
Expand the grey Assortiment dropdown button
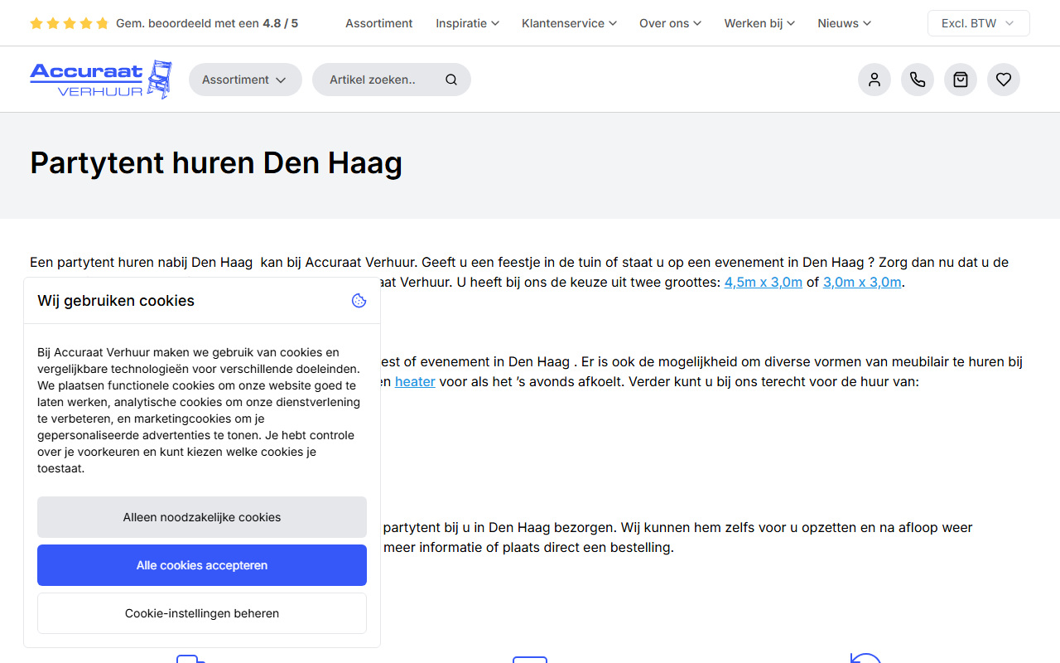(x=245, y=80)
